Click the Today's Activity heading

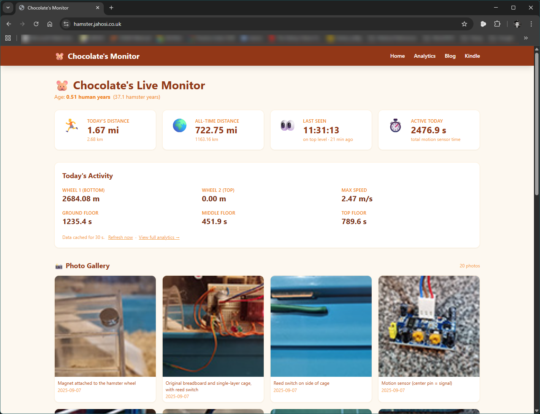[87, 176]
